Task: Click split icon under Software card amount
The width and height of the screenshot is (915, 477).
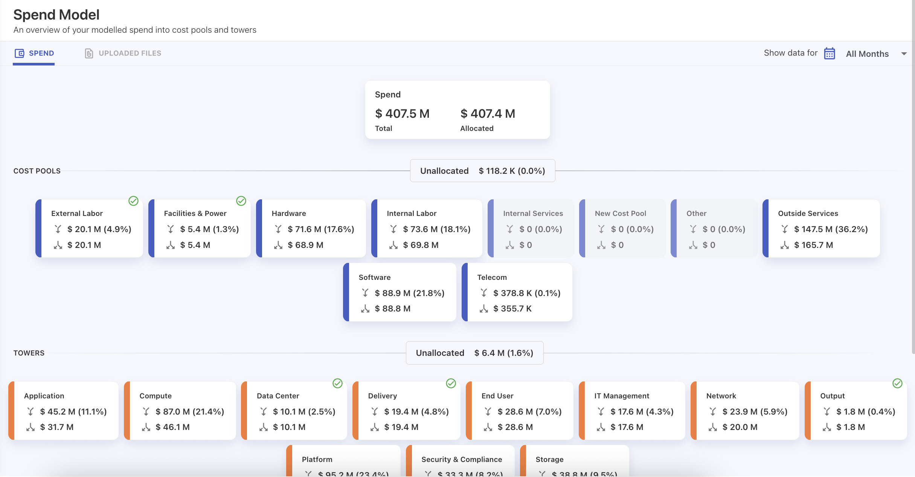Action: coord(365,309)
